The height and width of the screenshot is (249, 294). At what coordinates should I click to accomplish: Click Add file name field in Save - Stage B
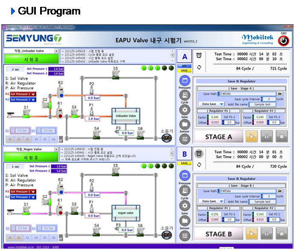coord(262,202)
